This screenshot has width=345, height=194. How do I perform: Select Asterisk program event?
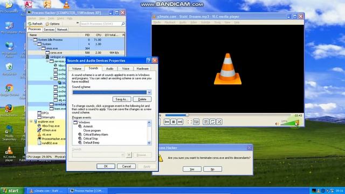click(88, 126)
